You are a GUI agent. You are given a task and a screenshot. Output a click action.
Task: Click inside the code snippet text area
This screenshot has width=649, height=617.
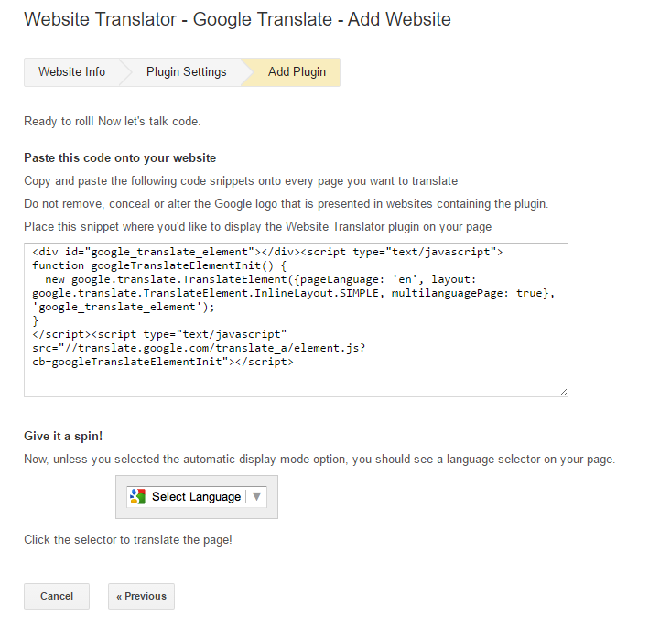[296, 319]
